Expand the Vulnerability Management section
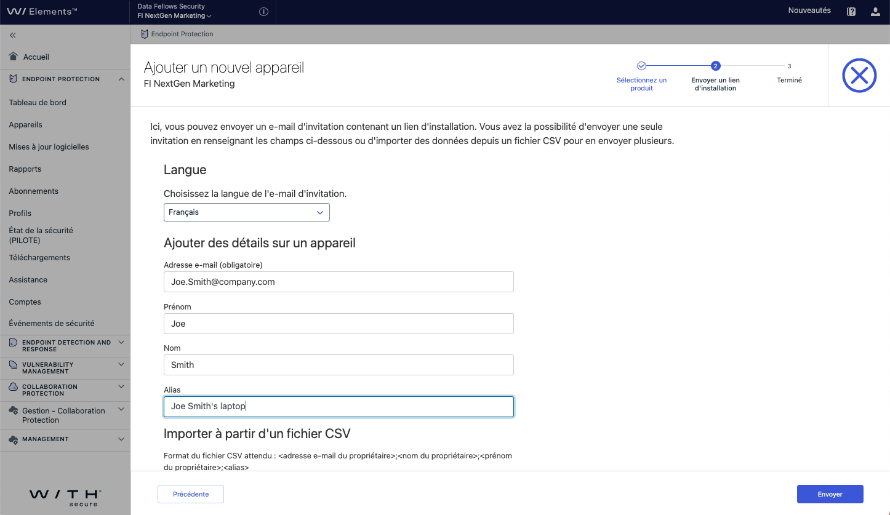This screenshot has width=890, height=515. tap(121, 364)
